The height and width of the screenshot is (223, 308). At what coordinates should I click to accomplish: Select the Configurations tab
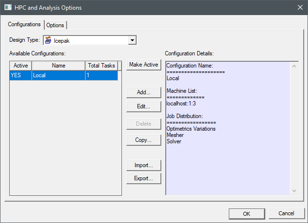24,25
